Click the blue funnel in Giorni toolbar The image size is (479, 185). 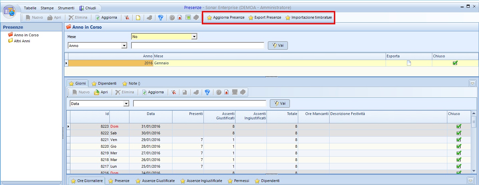pos(207,92)
